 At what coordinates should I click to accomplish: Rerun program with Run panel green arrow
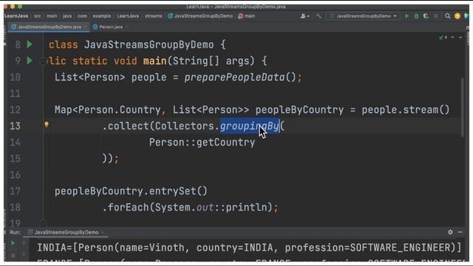[13, 243]
